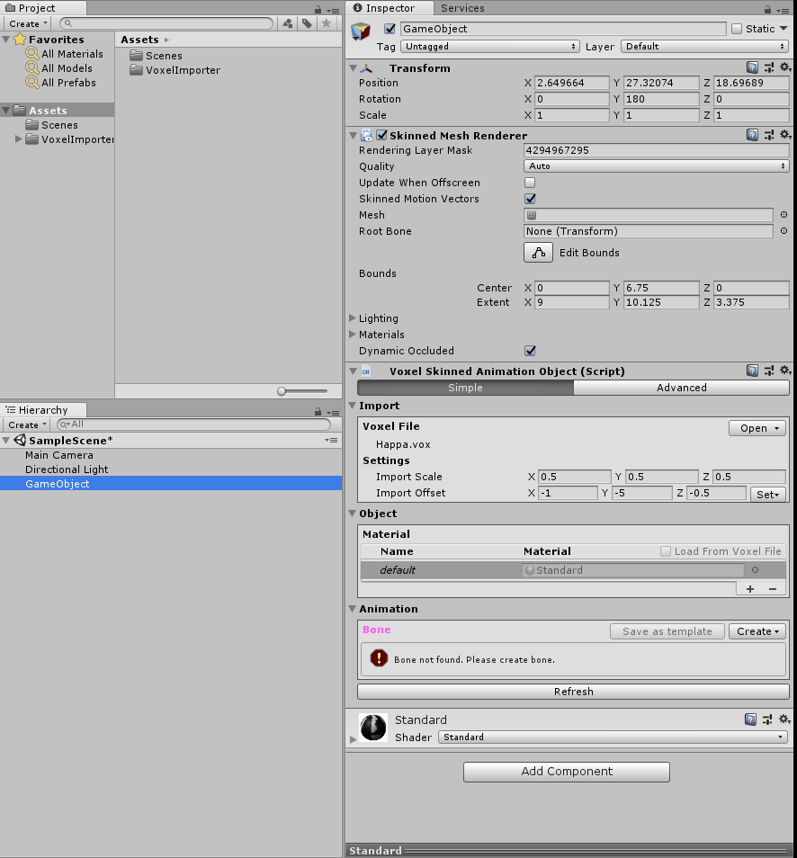The height and width of the screenshot is (858, 797).
Task: Click the favorites star icon in Project toolbar
Action: pos(327,23)
